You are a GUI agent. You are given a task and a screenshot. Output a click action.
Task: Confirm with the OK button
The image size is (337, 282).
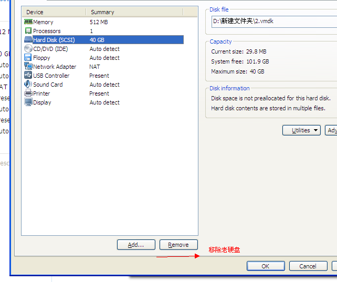point(266,266)
